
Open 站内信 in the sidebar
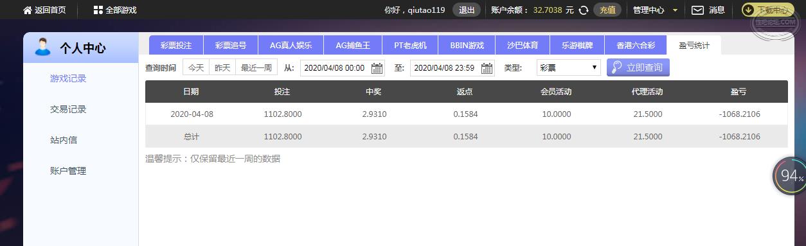point(64,140)
